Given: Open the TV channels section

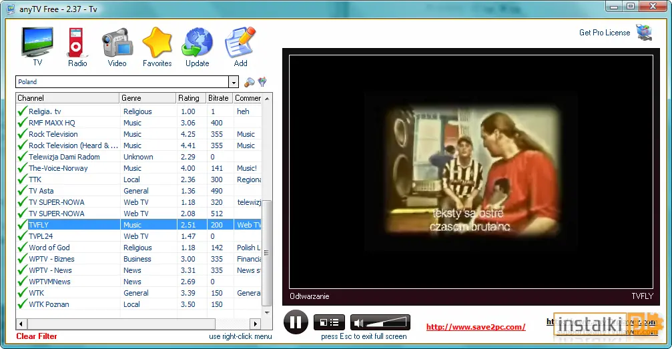Looking at the screenshot, I should [37, 46].
